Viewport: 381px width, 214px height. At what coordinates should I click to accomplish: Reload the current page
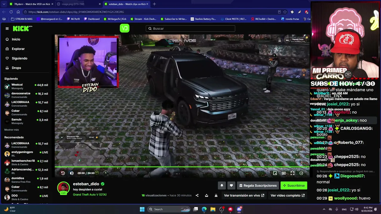[11, 12]
